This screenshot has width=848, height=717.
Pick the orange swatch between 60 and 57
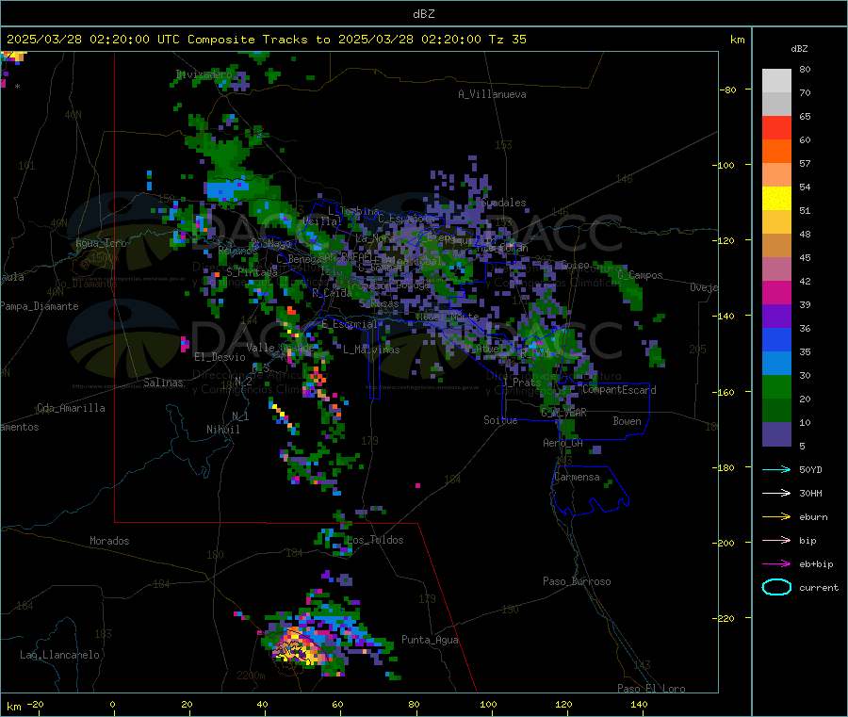pyautogui.click(x=776, y=152)
